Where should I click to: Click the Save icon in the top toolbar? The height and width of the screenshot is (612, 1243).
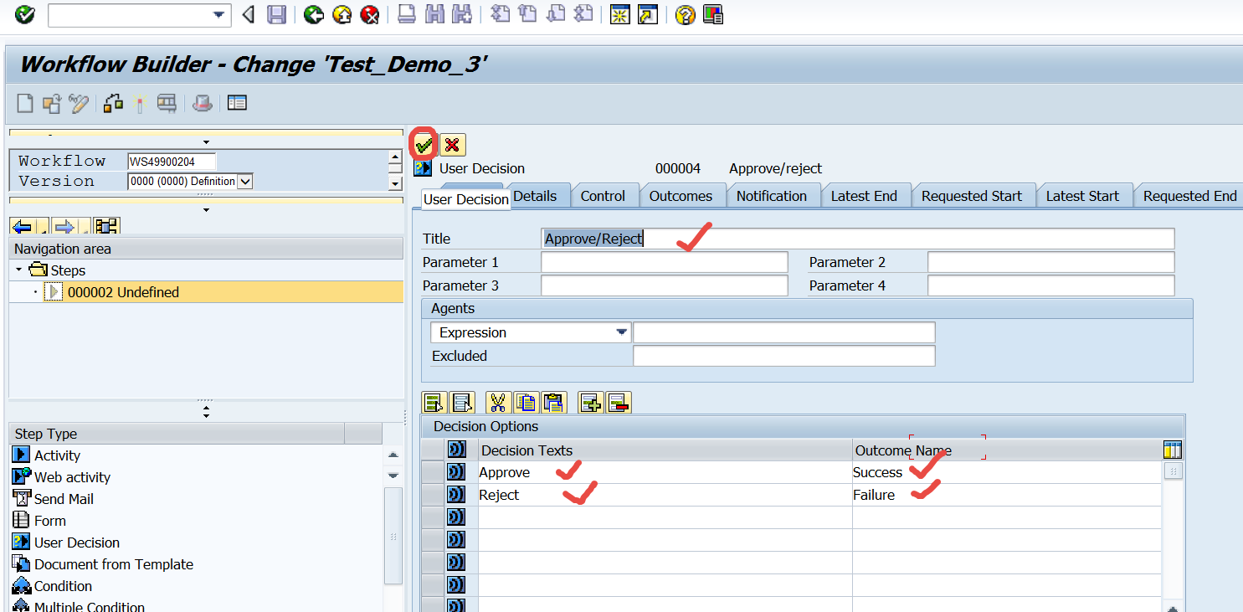276,14
